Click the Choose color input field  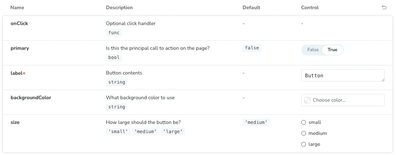tap(343, 100)
